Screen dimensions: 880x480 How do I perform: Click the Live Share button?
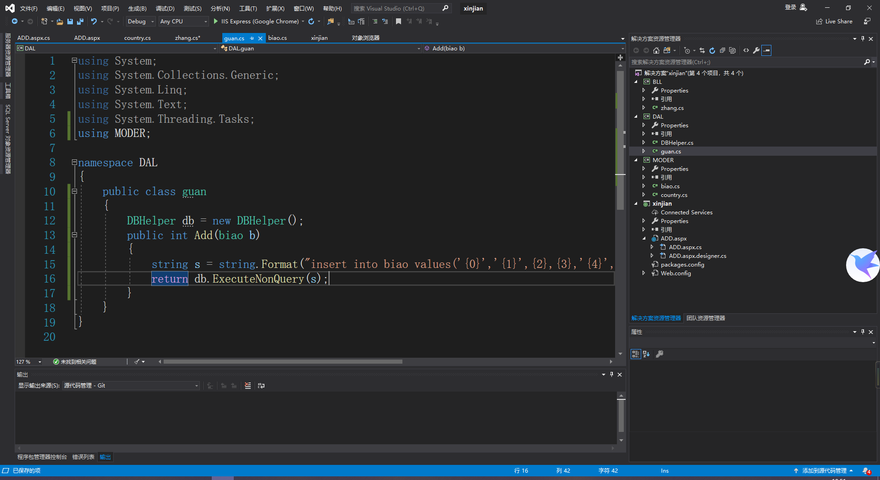coord(835,22)
